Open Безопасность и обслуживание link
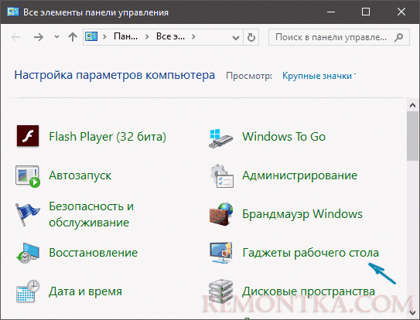 91,214
